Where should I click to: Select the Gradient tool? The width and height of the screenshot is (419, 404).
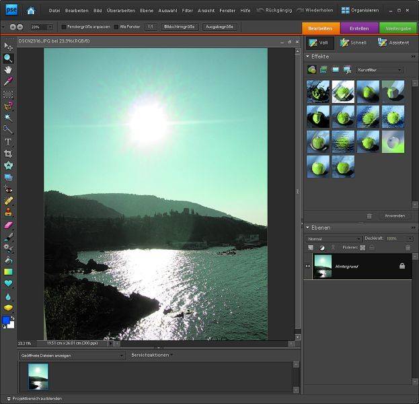(x=8, y=272)
